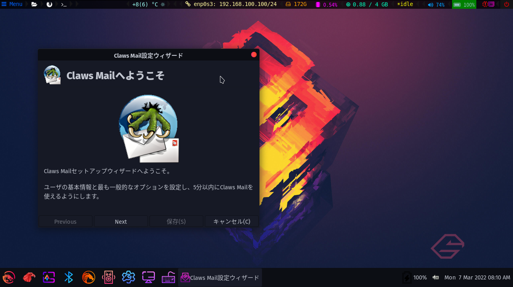Click the Claws Mailへようこそ heading
The height and width of the screenshot is (287, 513).
(x=115, y=76)
